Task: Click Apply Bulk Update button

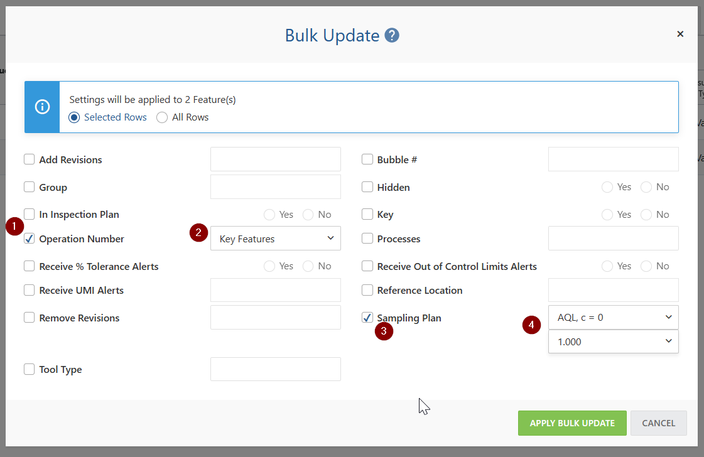Action: 572,423
